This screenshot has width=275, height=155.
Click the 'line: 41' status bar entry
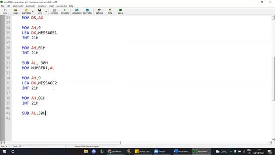point(5,146)
